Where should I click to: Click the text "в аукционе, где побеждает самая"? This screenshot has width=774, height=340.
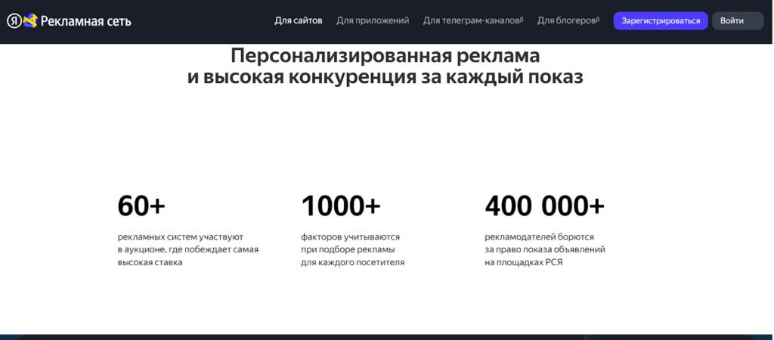188,249
